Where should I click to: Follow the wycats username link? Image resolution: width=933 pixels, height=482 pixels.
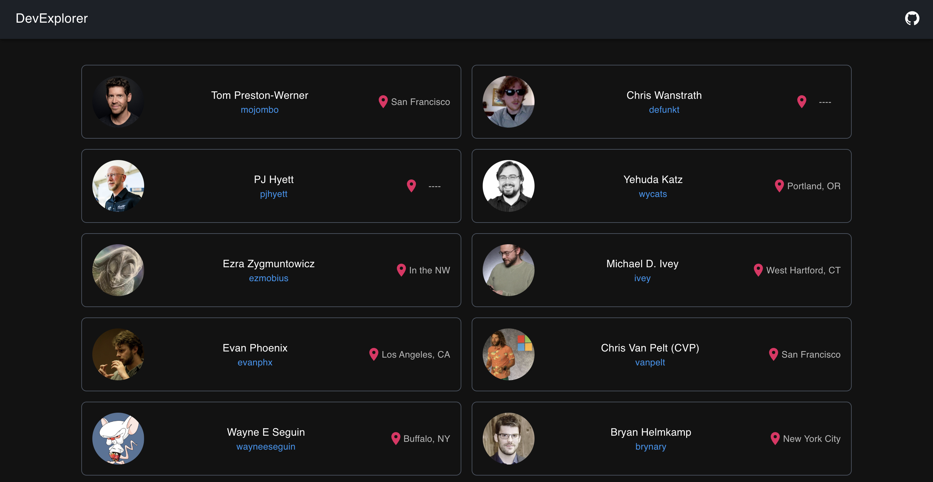[652, 194]
